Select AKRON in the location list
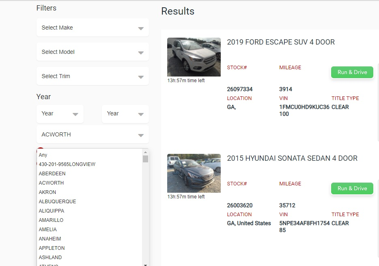This screenshot has width=379, height=266. [x=89, y=192]
